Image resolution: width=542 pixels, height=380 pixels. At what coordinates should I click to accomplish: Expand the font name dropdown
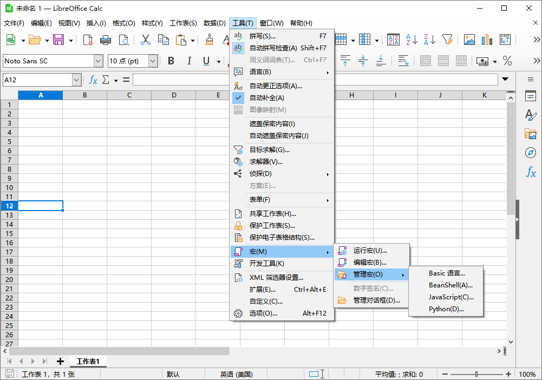[x=98, y=61]
